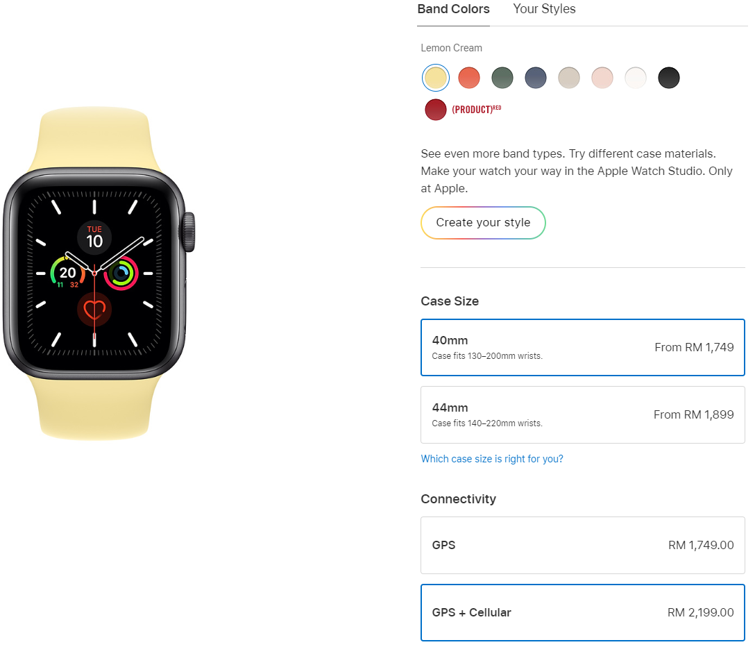Image resolution: width=755 pixels, height=647 pixels.
Task: Pick the green band color
Action: [x=502, y=78]
